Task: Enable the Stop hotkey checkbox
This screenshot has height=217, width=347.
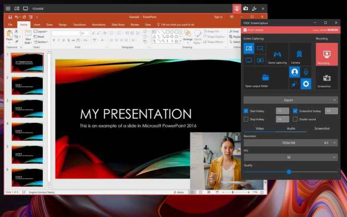Action: tap(246, 119)
